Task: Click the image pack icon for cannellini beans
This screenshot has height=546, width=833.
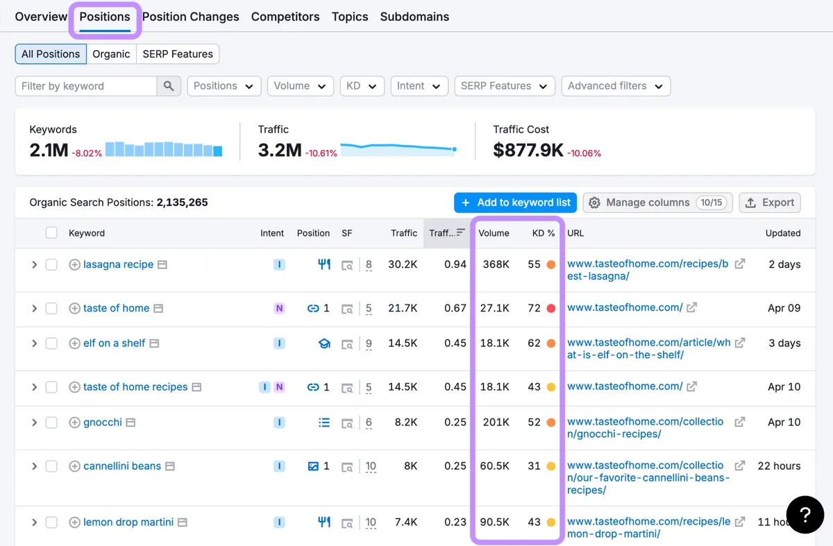Action: 313,466
